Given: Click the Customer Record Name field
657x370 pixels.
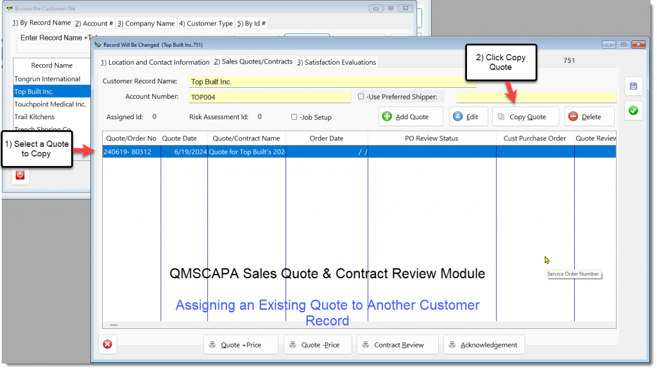Looking at the screenshot, I should click(332, 81).
